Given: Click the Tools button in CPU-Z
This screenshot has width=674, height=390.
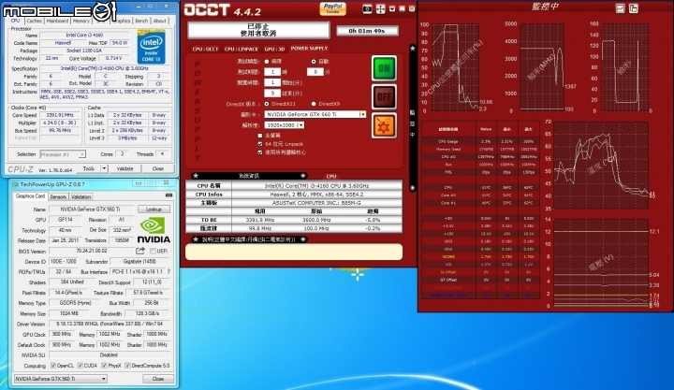Looking at the screenshot, I should click(x=89, y=168).
